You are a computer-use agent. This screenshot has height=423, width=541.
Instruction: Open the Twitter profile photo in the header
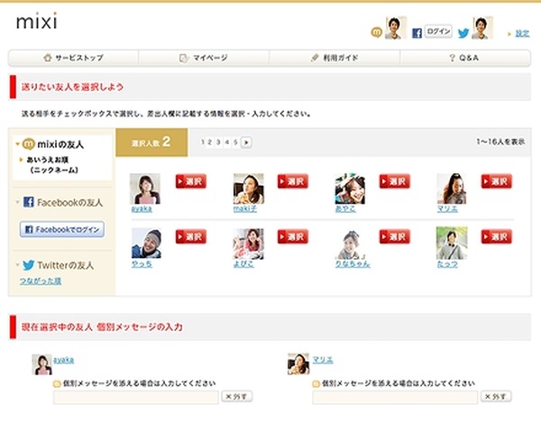[482, 28]
